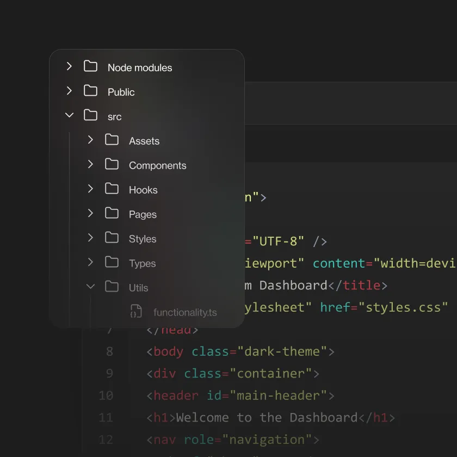Screen dimensions: 457x457
Task: Click the "container" class value in code
Action: pyautogui.click(x=271, y=373)
